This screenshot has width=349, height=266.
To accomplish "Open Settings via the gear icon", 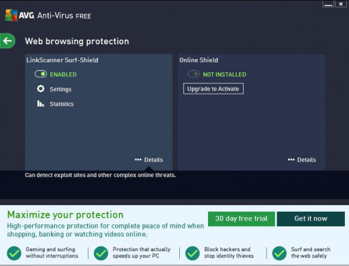I will (40, 88).
